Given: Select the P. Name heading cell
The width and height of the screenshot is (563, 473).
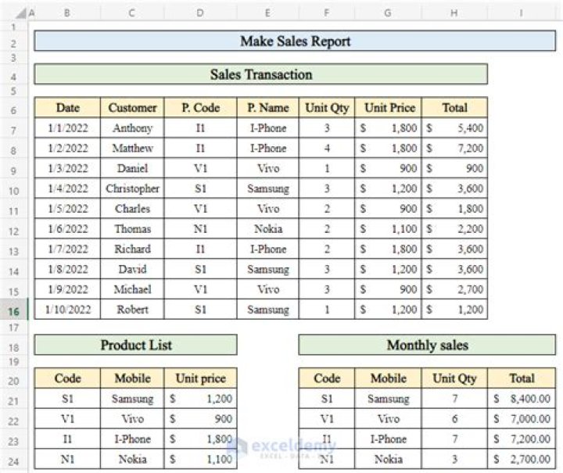Looking at the screenshot, I should pos(267,108).
